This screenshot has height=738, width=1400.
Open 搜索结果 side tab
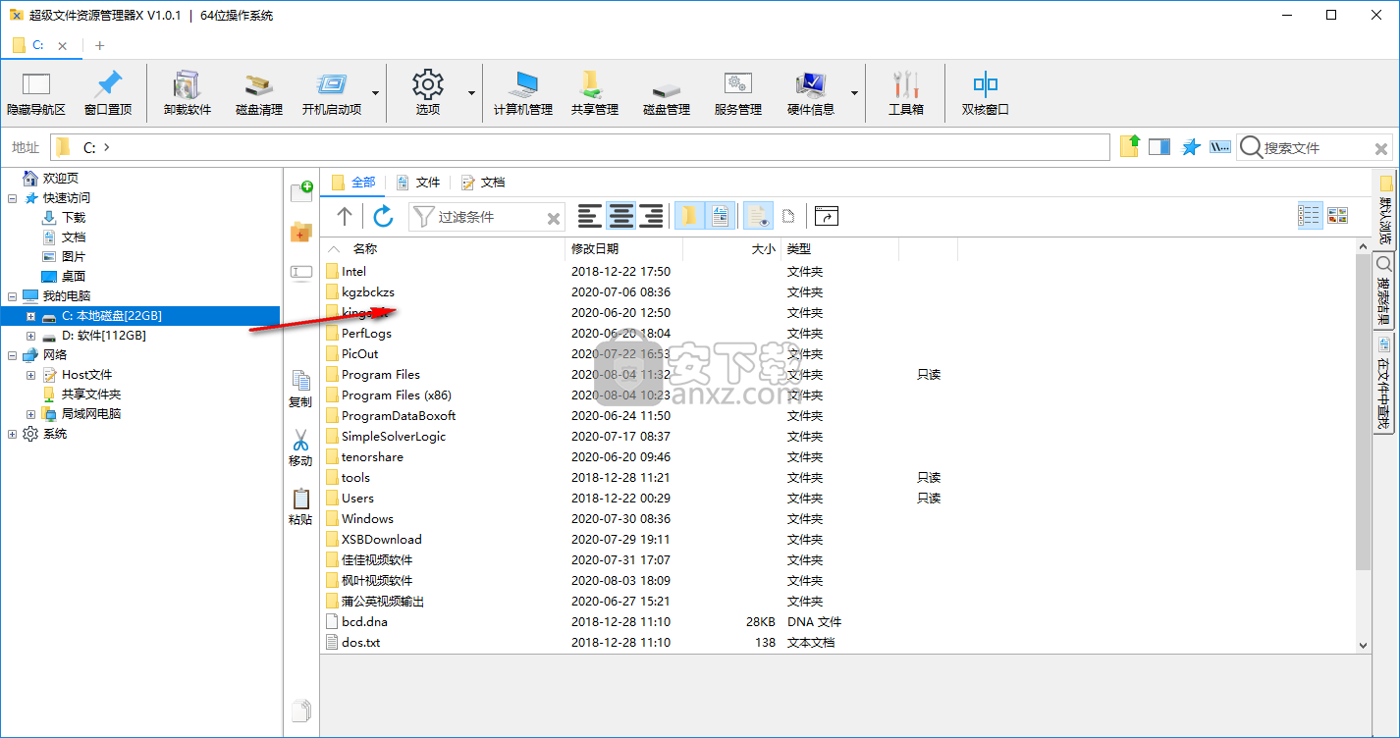click(x=1383, y=290)
